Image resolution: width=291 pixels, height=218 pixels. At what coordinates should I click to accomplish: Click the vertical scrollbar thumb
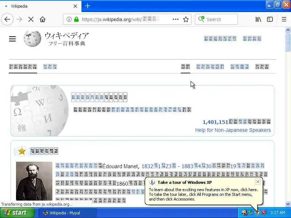click(x=288, y=42)
